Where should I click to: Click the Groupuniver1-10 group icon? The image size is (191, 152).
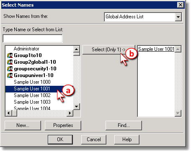[x=10, y=75]
